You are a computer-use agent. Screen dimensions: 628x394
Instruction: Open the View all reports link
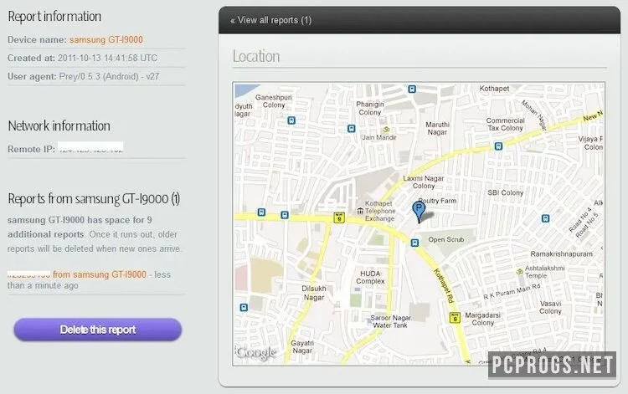tap(270, 20)
